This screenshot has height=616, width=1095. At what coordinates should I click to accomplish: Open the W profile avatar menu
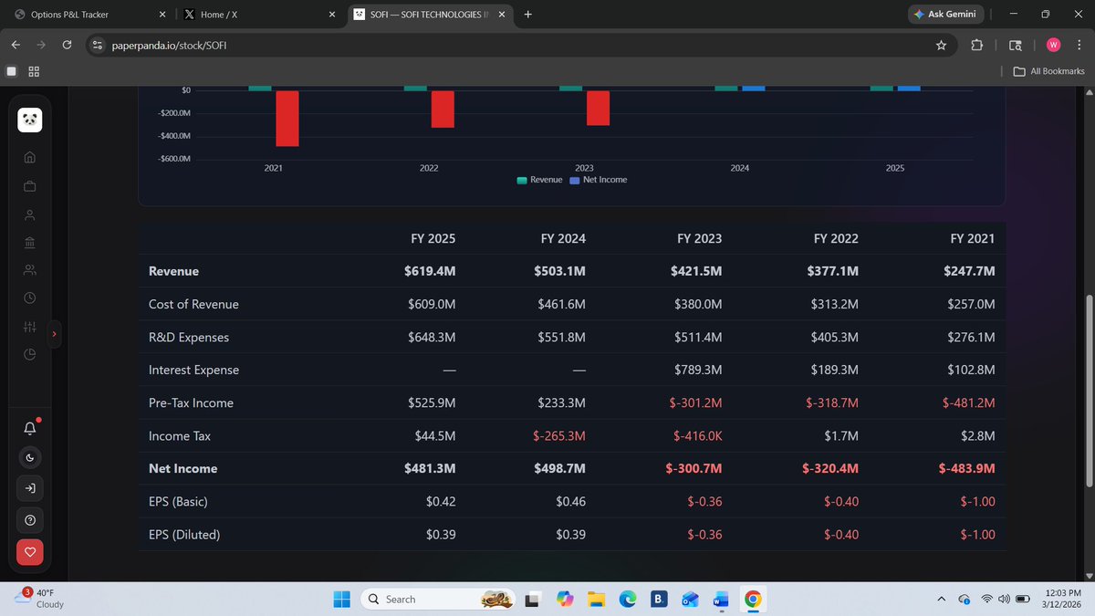[x=1053, y=45]
